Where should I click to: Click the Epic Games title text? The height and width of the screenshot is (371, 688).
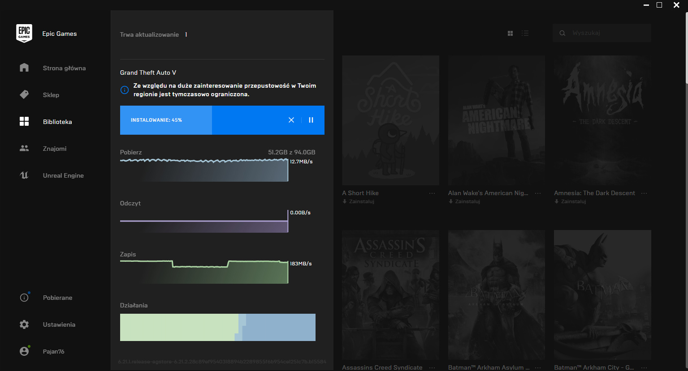pyautogui.click(x=60, y=34)
